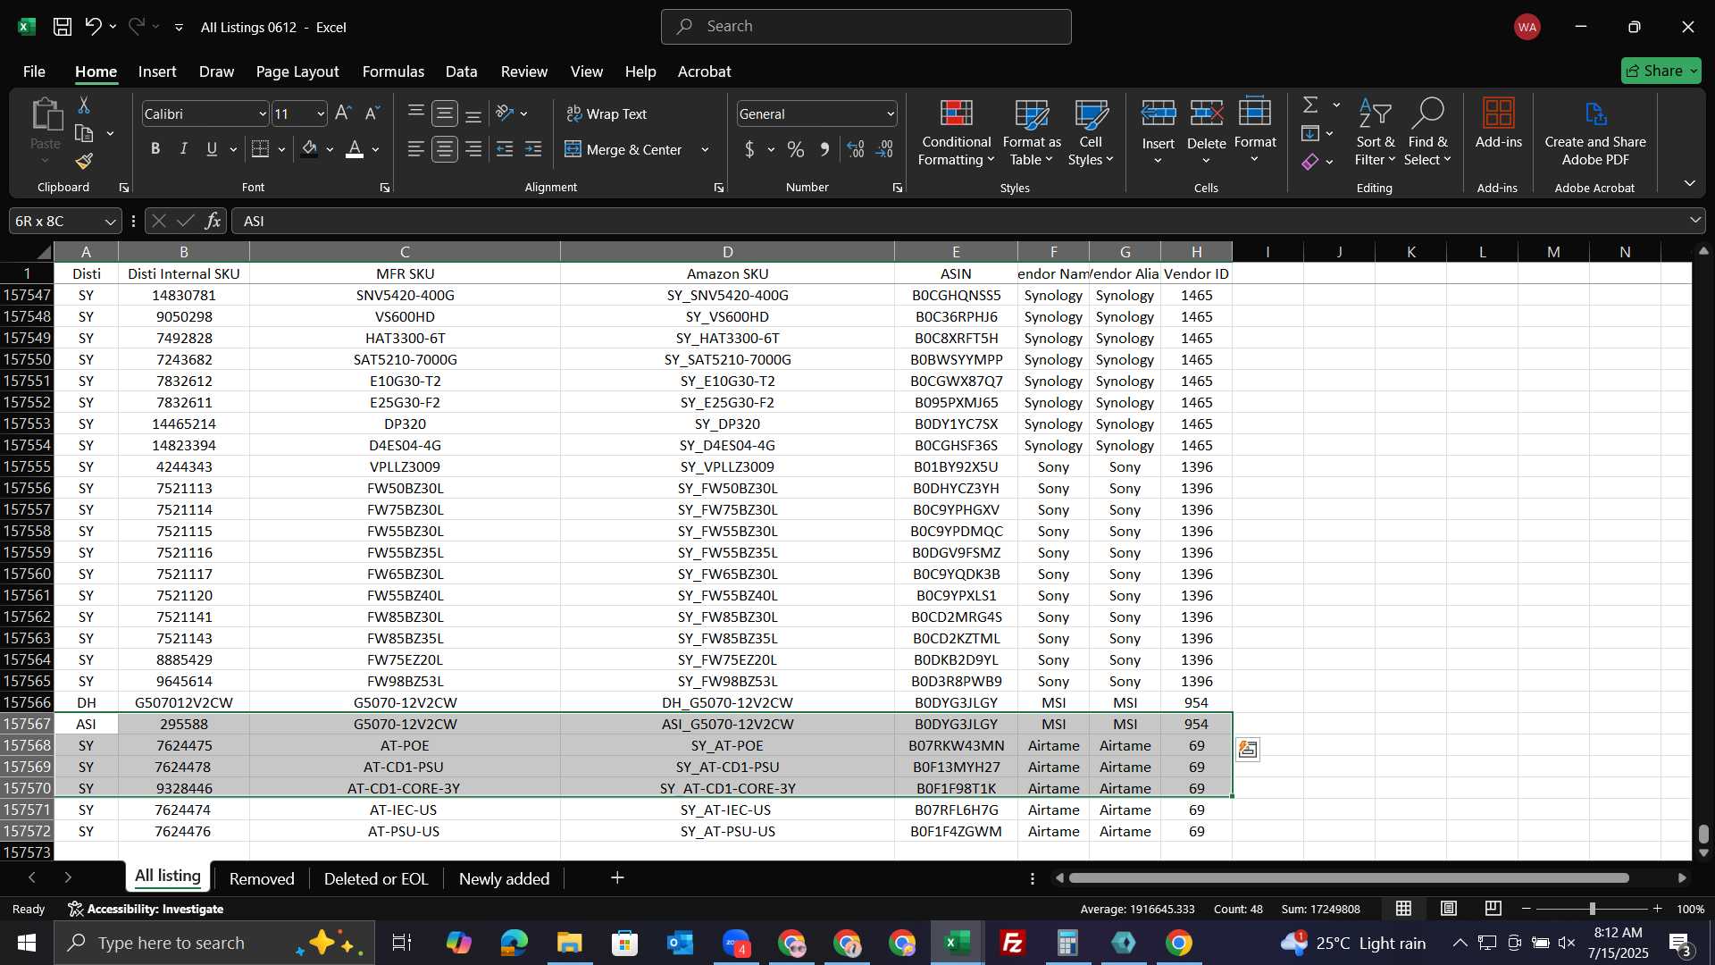Switch to the Formulas ribbon tab
1715x965 pixels.
(393, 71)
